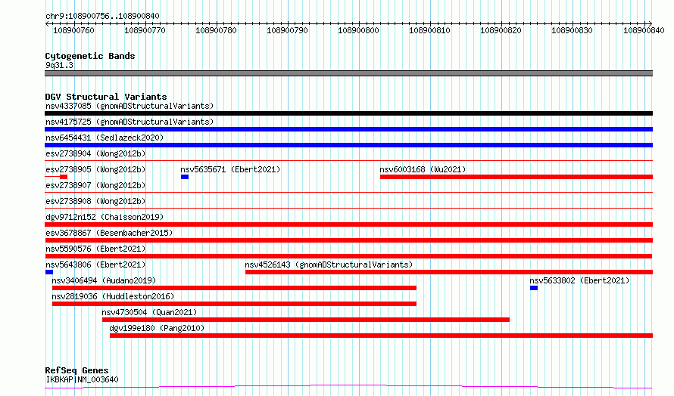Click ruler position 108900760
Viewport: 674px width, 396px height.
73,30
